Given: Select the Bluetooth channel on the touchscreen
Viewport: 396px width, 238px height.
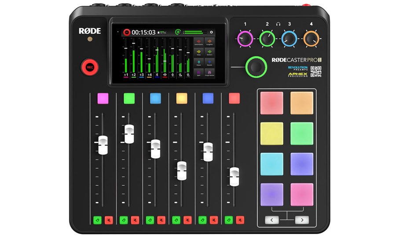Looking at the screenshot, I should [157, 75].
